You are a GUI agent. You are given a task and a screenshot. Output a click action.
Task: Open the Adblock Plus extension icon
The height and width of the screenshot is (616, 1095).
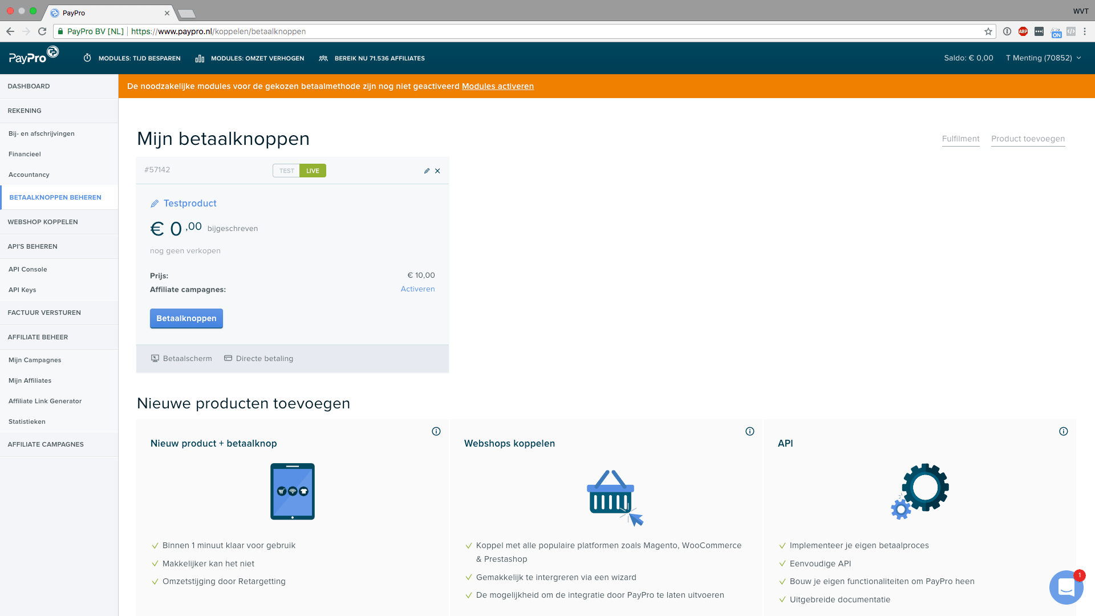click(x=1023, y=31)
